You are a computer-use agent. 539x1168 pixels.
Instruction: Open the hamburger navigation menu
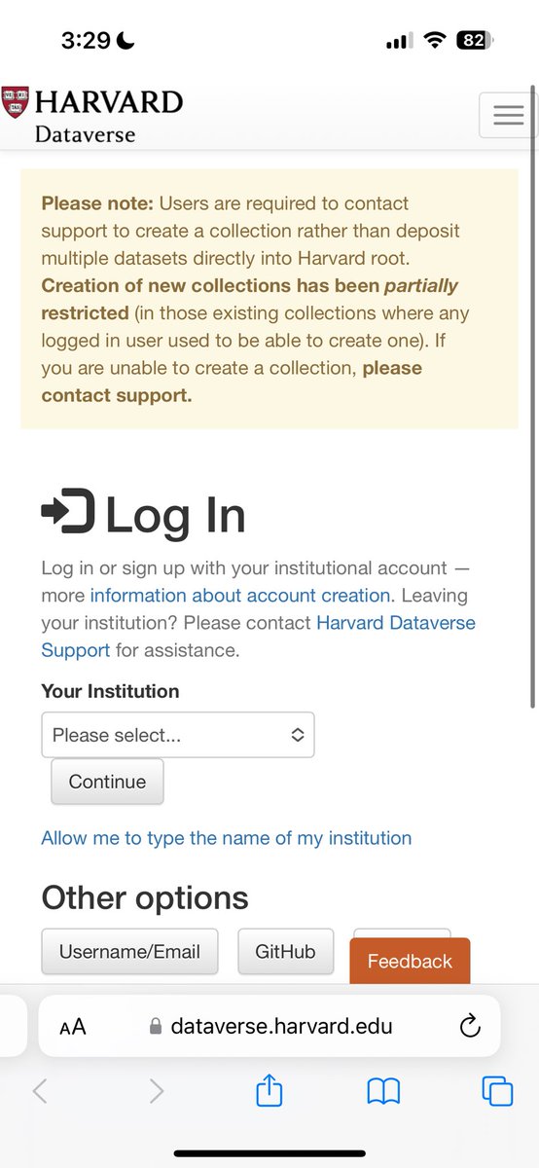pyautogui.click(x=508, y=115)
